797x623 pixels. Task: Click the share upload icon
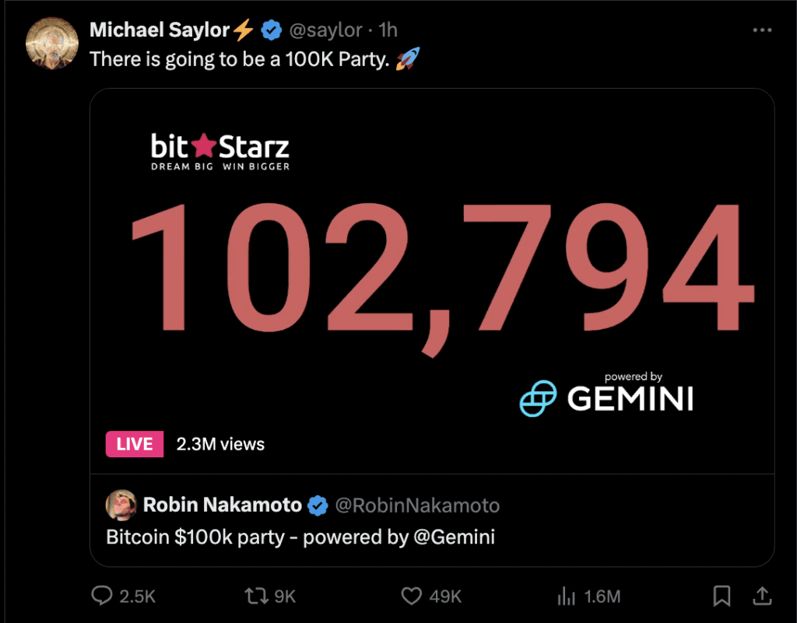(760, 596)
